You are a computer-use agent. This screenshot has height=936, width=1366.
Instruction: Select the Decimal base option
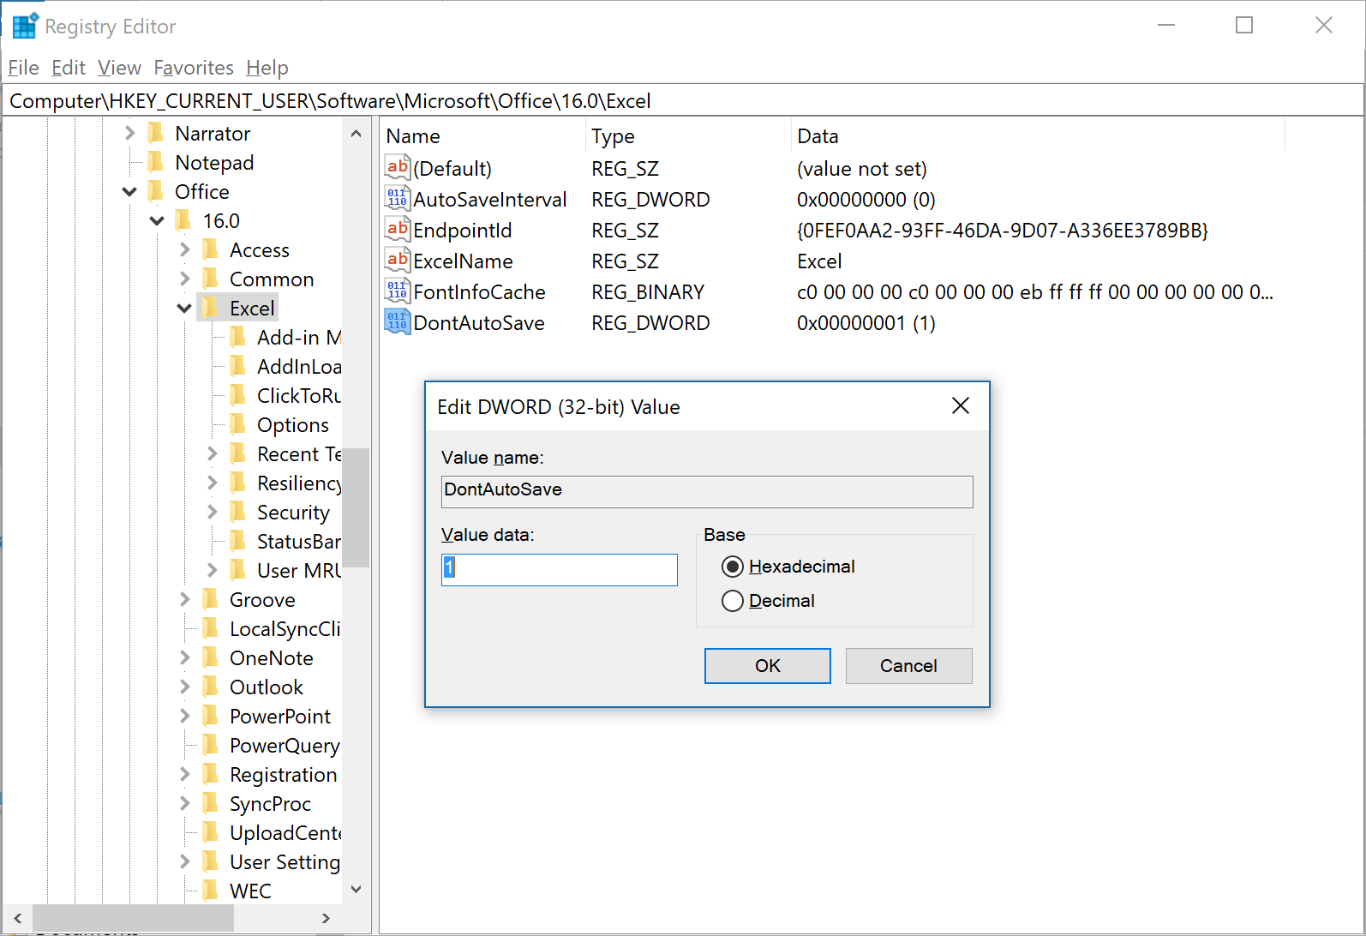point(733,601)
